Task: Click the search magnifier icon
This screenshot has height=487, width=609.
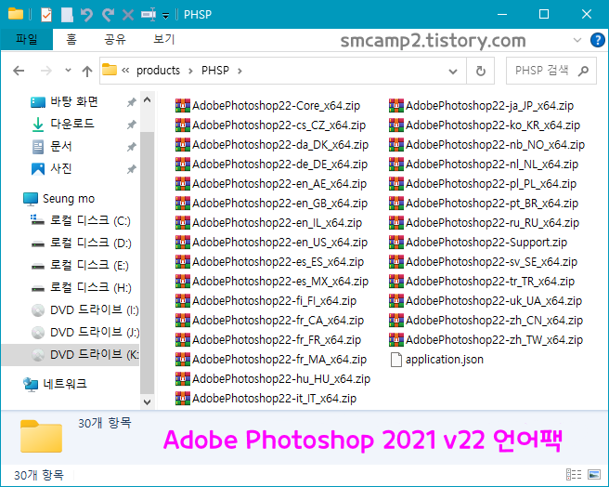Action: point(583,71)
